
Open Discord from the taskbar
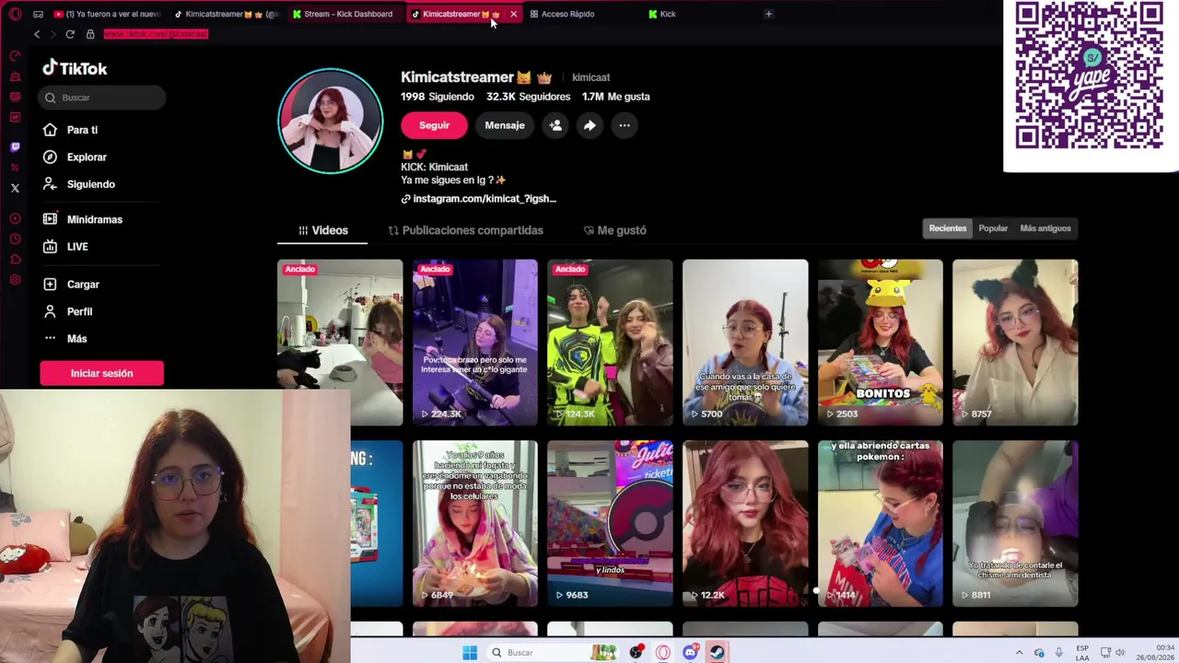(690, 653)
